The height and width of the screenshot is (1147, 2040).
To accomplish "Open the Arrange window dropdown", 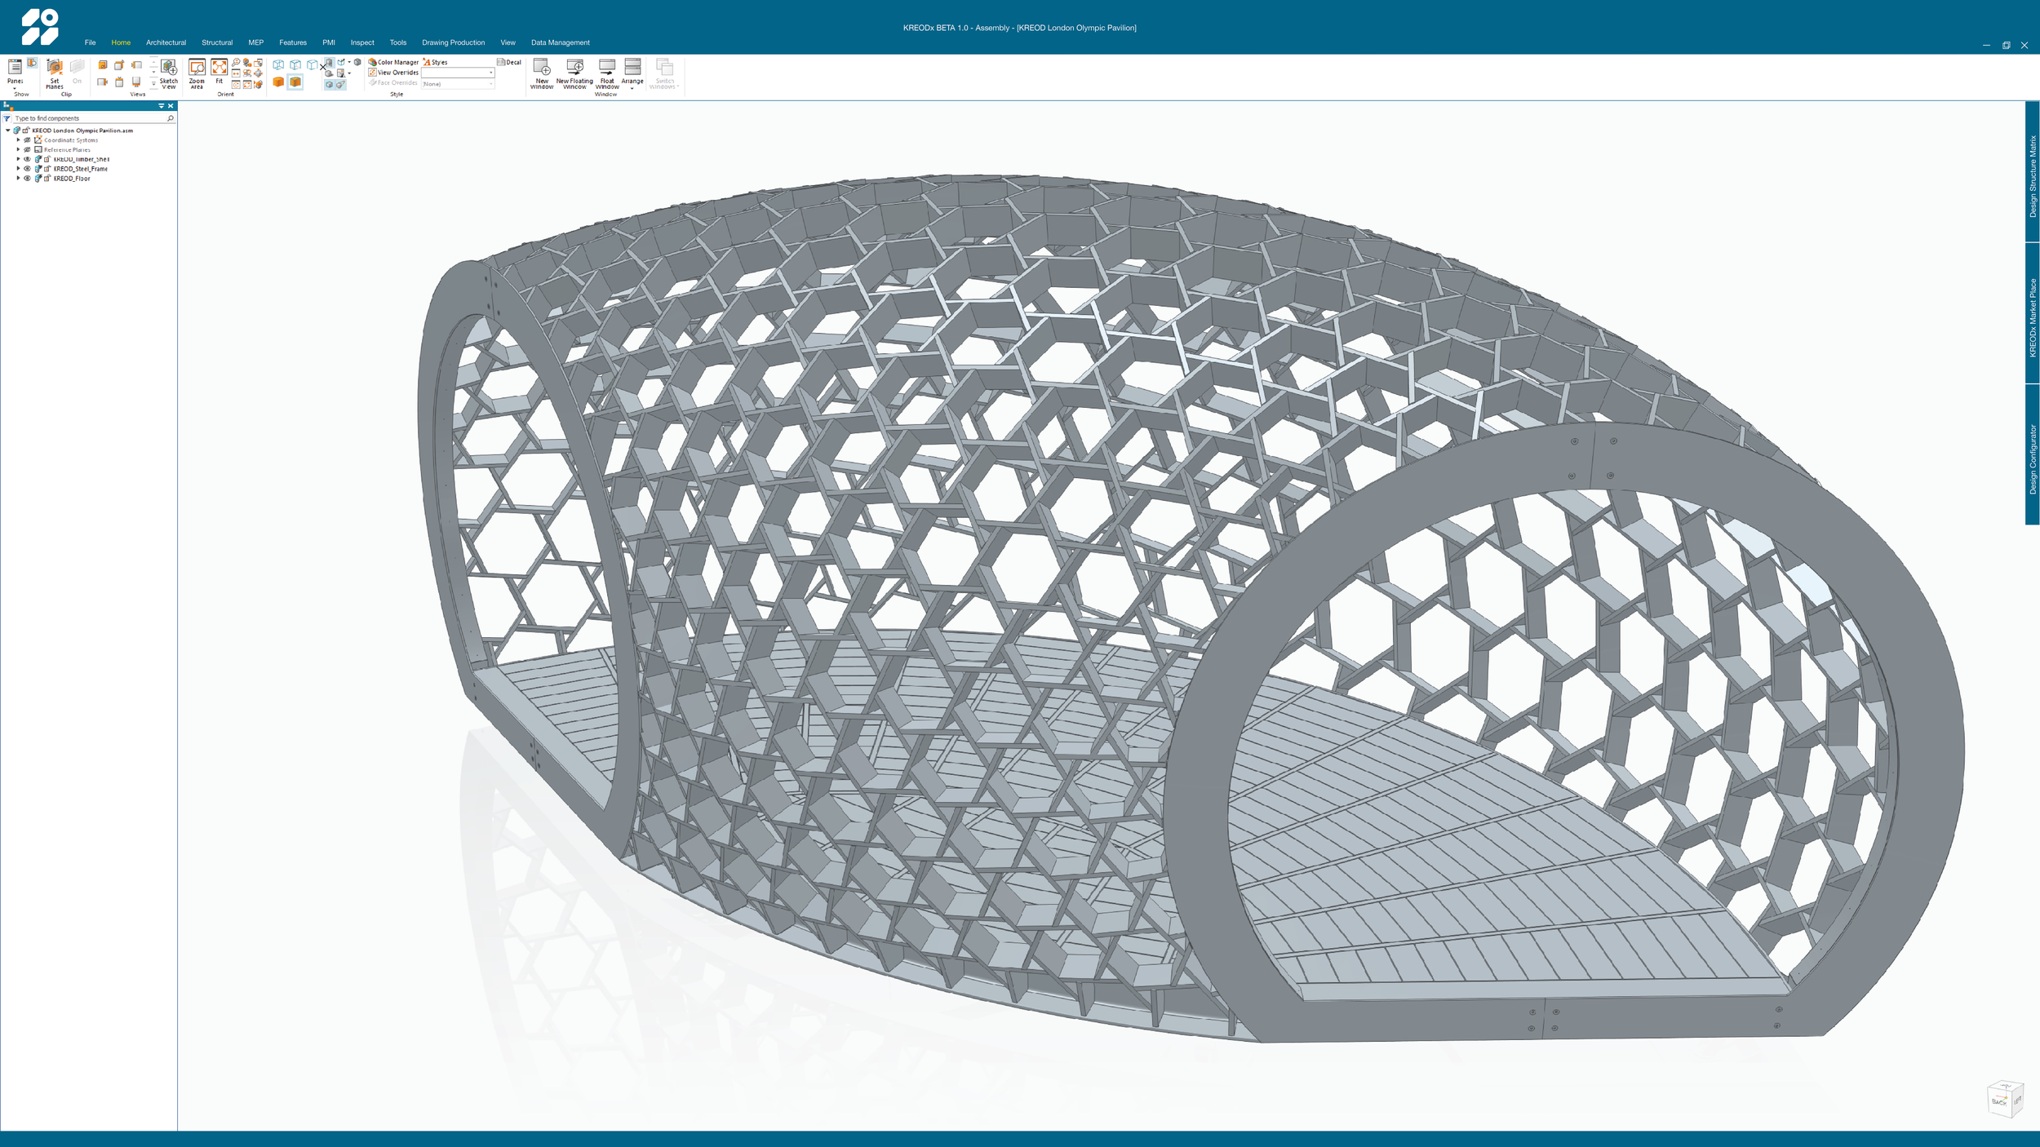I will 632,82.
